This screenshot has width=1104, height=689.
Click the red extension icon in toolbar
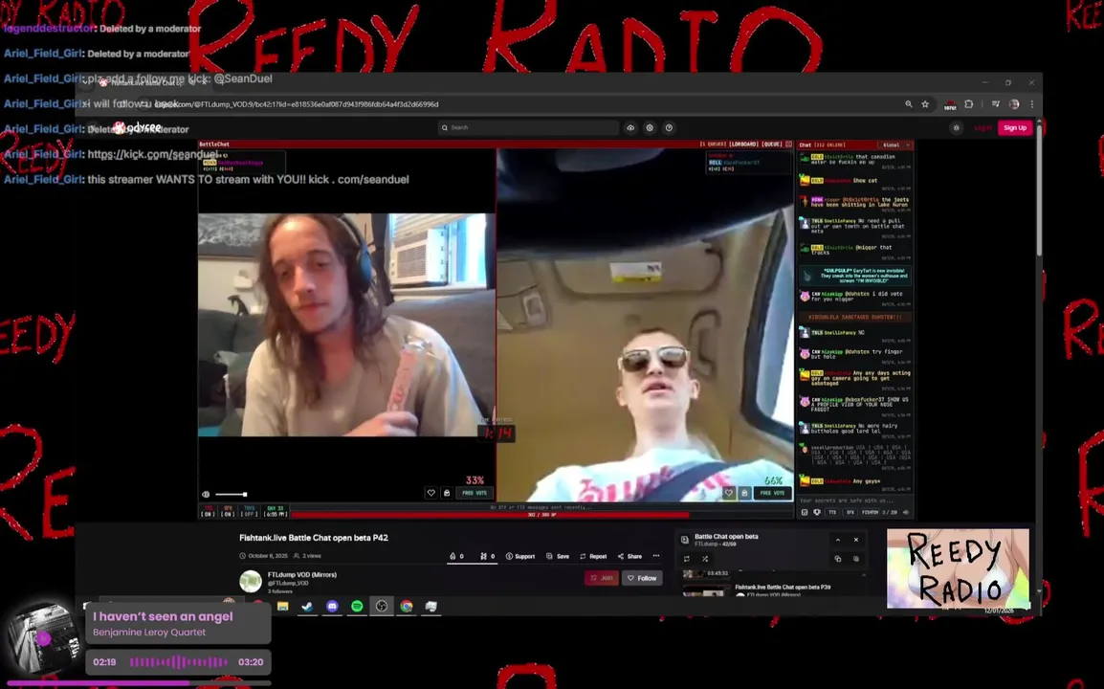tap(950, 105)
